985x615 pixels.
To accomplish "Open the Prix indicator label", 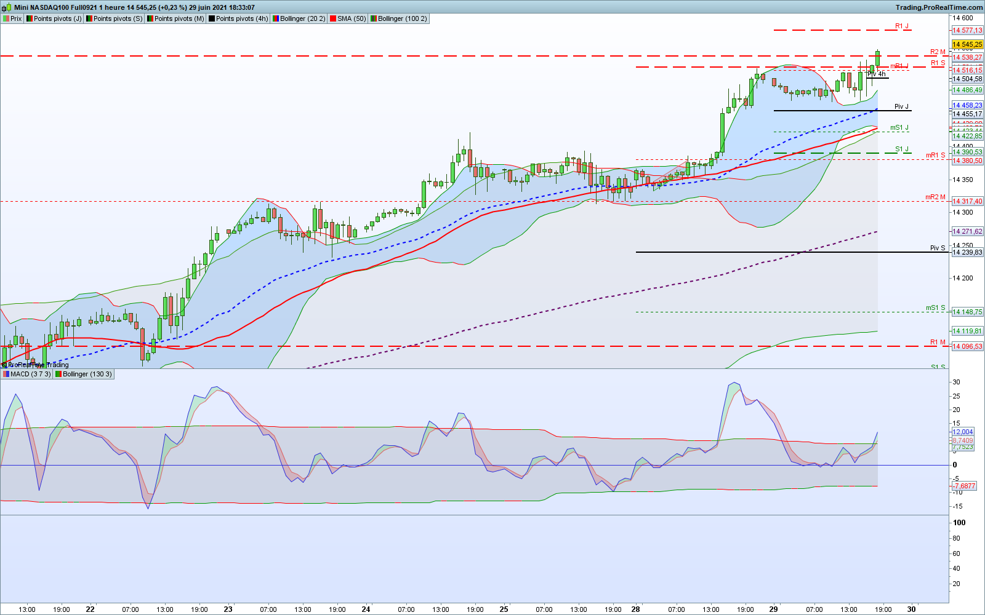I will [x=12, y=18].
